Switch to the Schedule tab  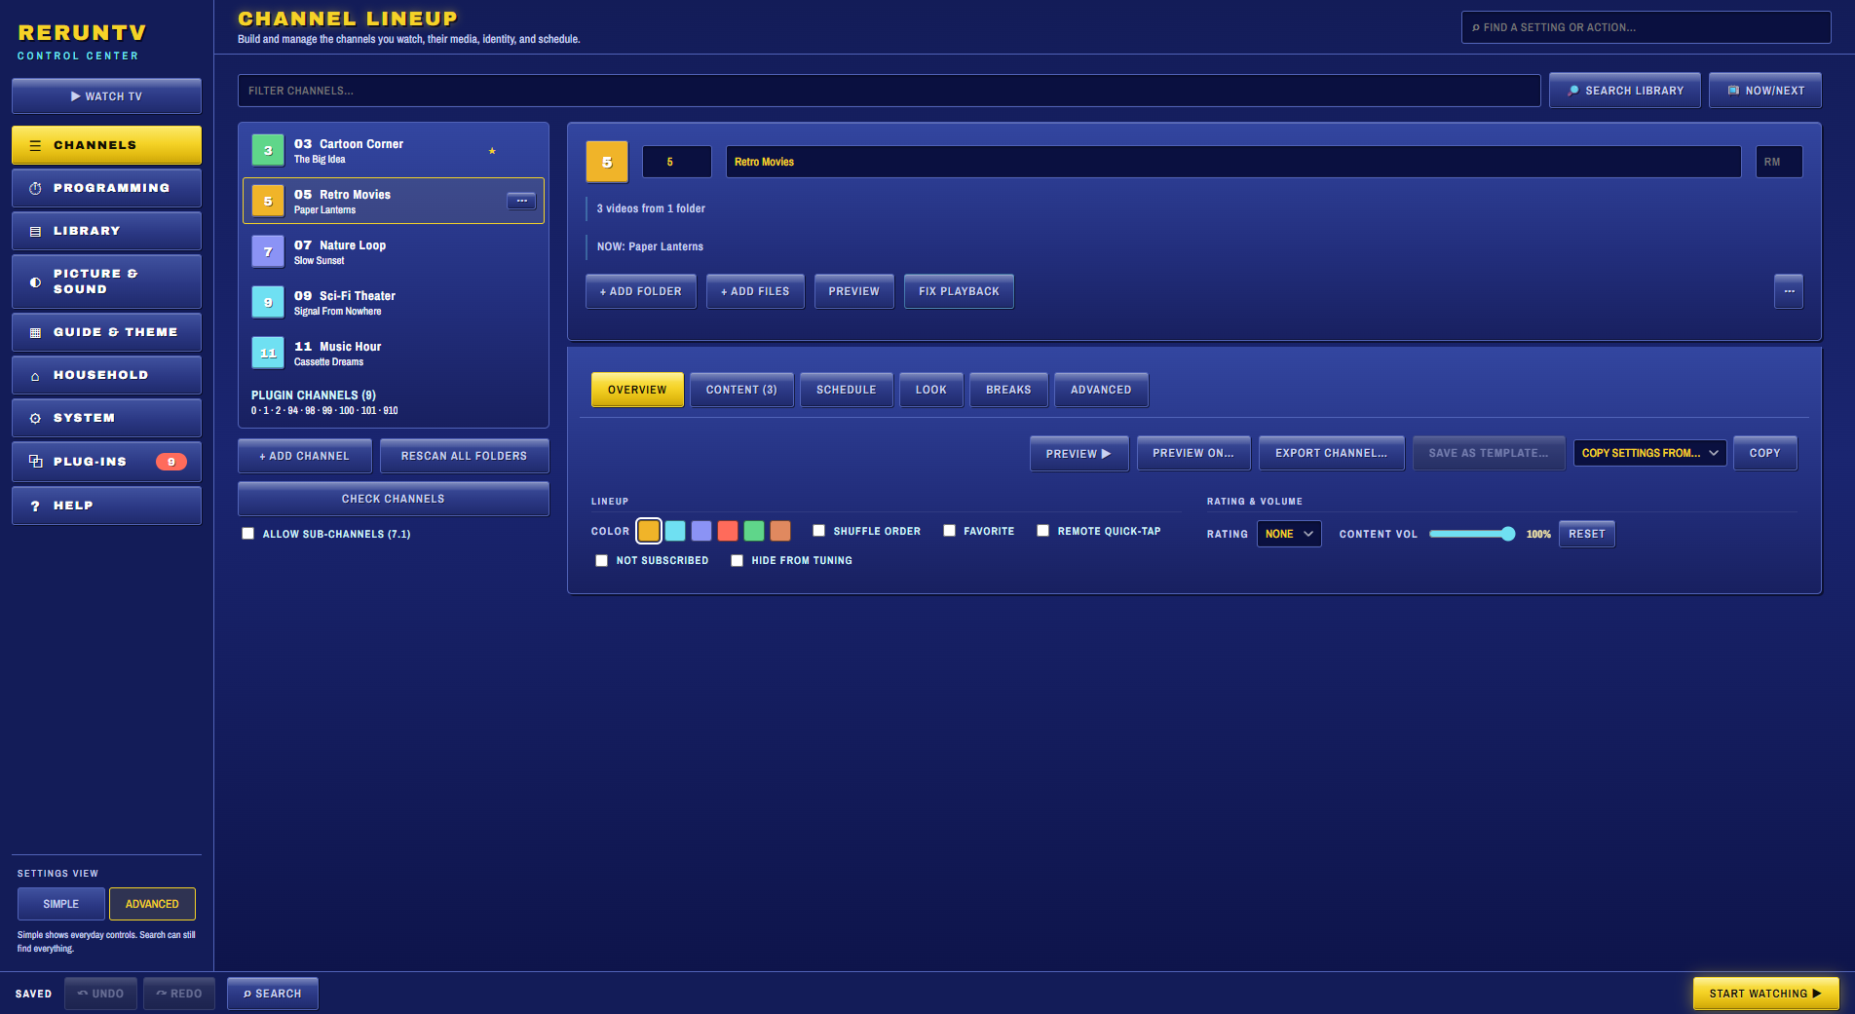pyautogui.click(x=847, y=390)
